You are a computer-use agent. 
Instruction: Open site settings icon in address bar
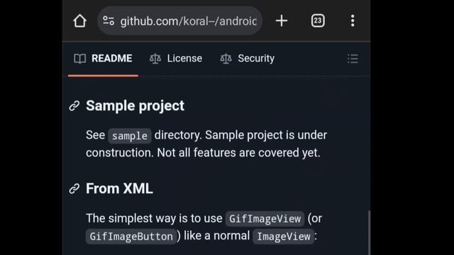tap(109, 21)
